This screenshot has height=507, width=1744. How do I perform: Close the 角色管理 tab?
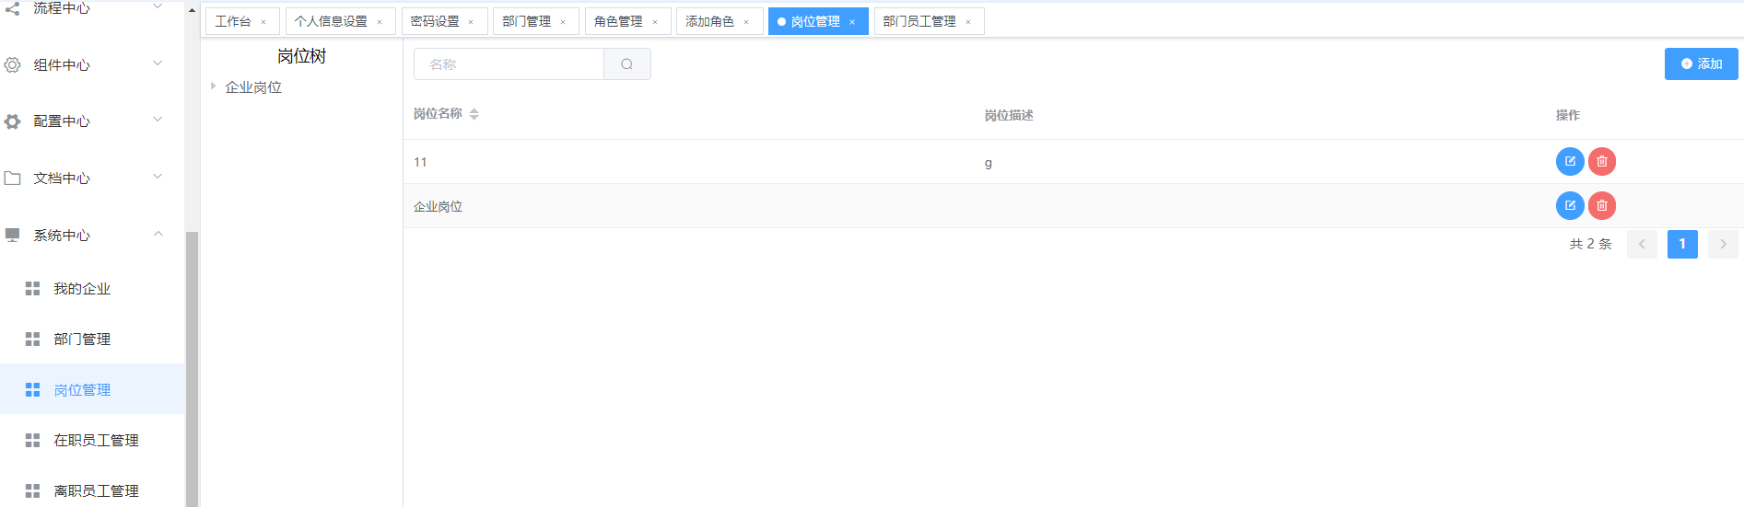click(x=655, y=22)
